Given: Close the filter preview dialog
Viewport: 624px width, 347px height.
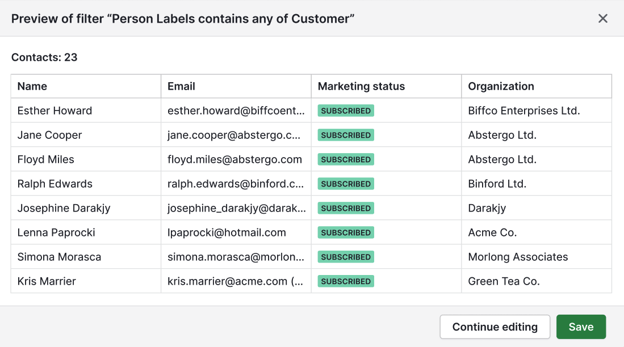Looking at the screenshot, I should point(603,18).
